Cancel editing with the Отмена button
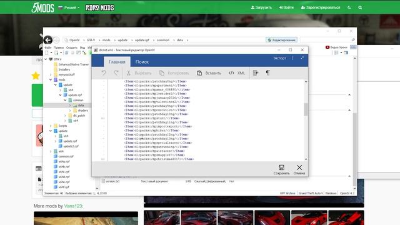400x225 pixels. click(x=299, y=169)
